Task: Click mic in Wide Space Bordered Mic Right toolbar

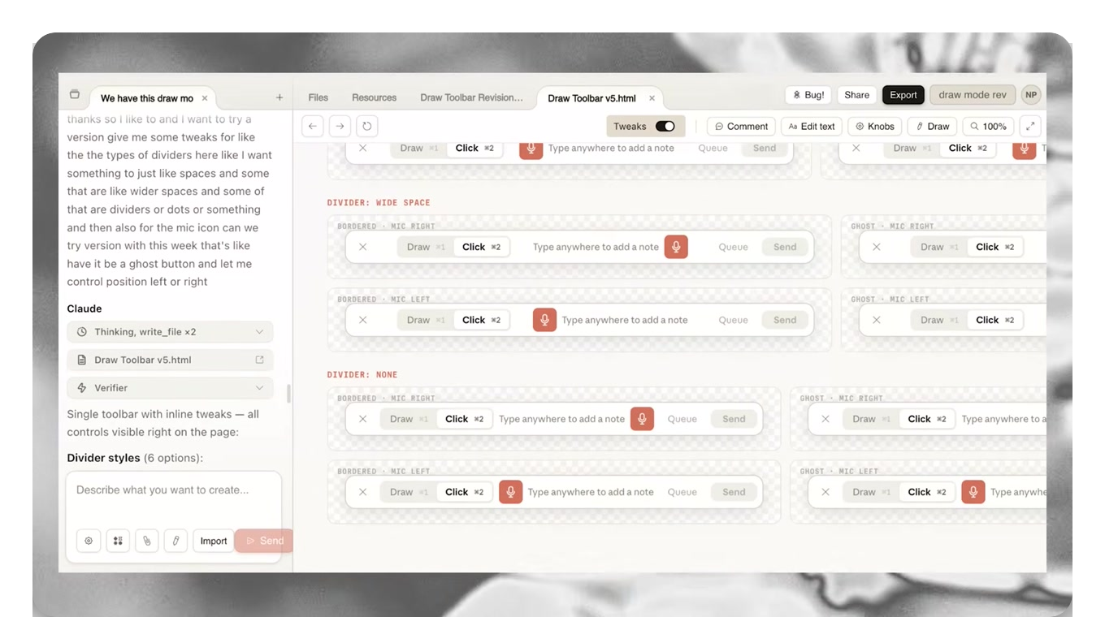Action: 676,247
